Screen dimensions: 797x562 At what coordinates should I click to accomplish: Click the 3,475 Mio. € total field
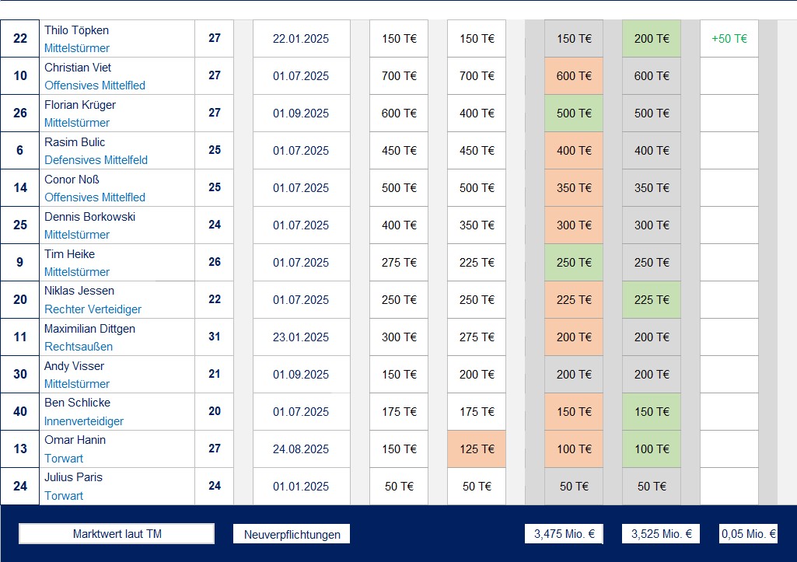tap(564, 534)
